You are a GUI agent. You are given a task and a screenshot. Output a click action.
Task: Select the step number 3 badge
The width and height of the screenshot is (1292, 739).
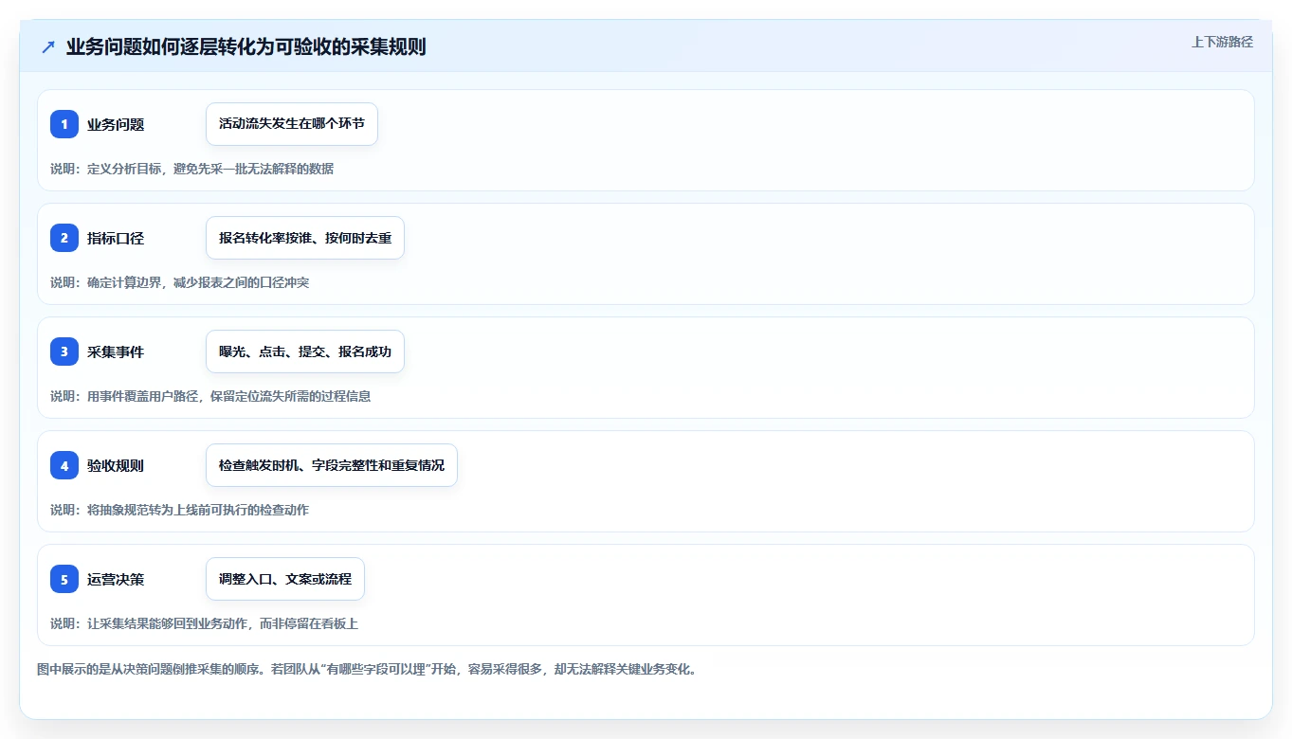pos(64,351)
